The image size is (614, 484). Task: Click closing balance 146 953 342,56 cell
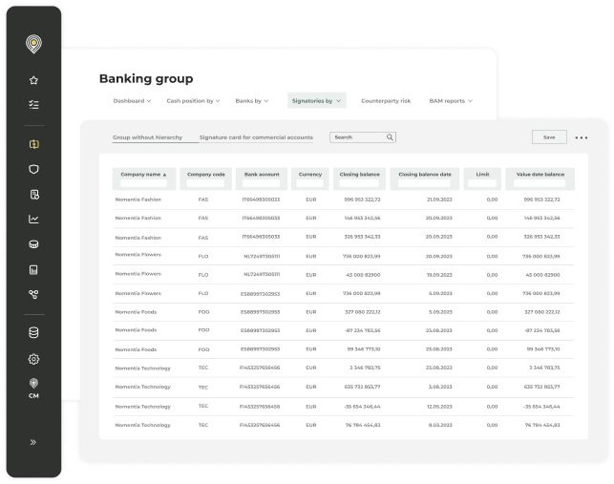362,218
